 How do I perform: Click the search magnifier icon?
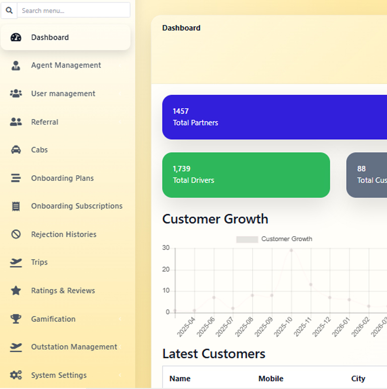(x=9, y=10)
